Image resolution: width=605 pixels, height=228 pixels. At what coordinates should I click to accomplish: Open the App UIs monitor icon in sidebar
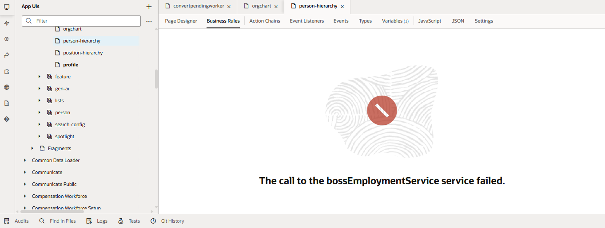(x=7, y=7)
